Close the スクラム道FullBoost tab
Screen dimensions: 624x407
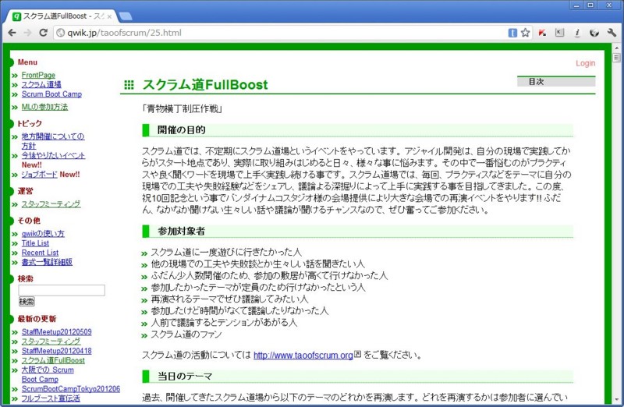(109, 16)
